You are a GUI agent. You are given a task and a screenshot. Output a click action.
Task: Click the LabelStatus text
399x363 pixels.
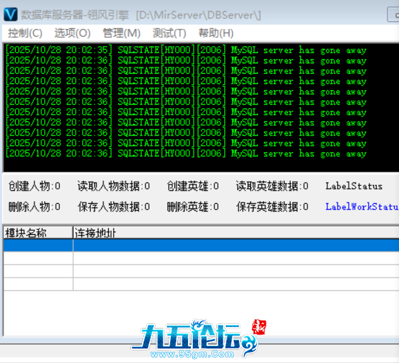(x=354, y=186)
